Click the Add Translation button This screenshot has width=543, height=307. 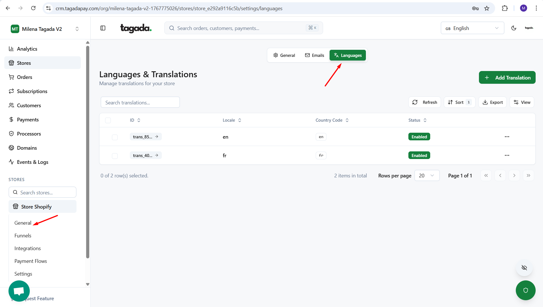507,78
